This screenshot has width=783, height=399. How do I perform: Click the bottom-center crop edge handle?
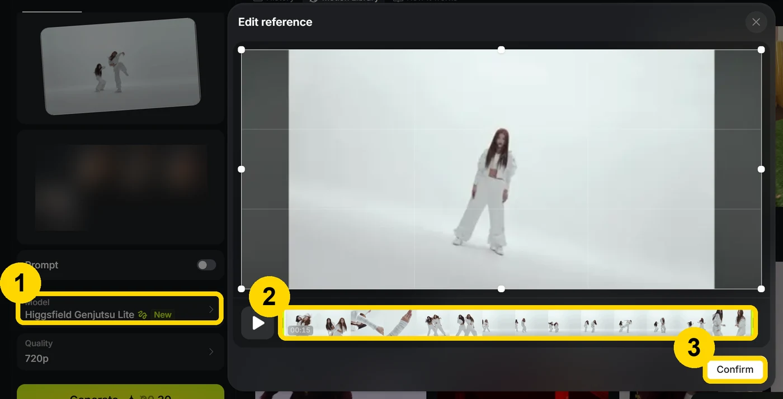[501, 289]
